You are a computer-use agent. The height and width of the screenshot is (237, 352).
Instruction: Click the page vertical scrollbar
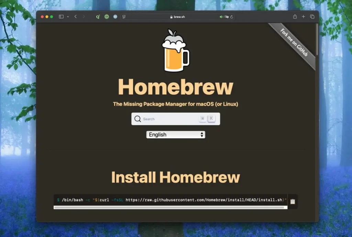coord(317,39)
